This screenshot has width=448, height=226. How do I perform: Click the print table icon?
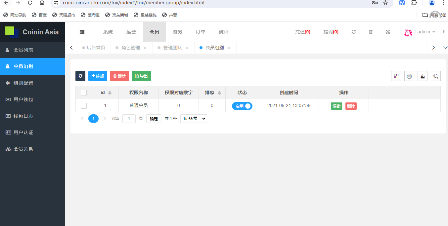point(409,76)
